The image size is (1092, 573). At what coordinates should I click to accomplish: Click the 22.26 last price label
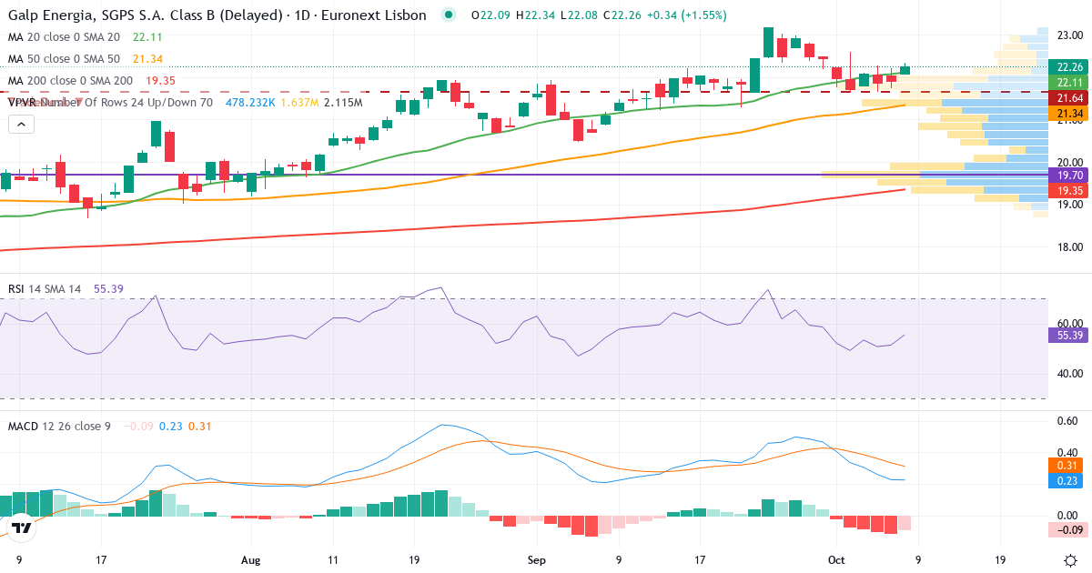click(x=1068, y=66)
